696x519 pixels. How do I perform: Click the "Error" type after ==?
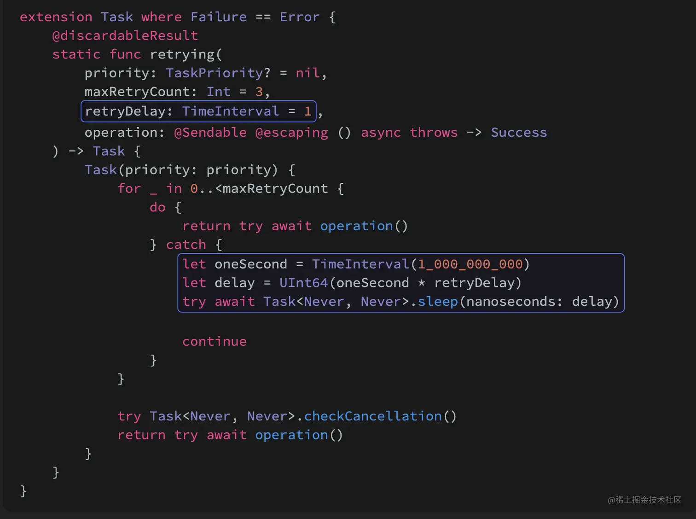[x=300, y=17]
